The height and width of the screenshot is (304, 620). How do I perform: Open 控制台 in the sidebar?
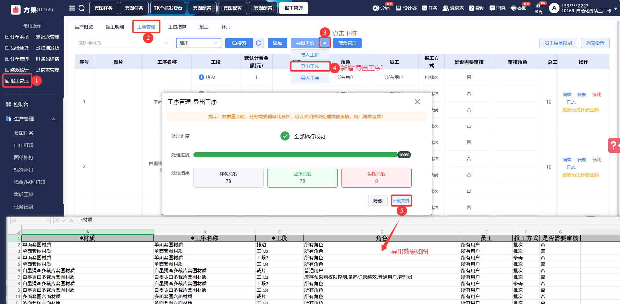[21, 104]
